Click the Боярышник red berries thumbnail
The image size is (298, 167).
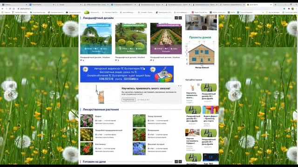pos(139,135)
